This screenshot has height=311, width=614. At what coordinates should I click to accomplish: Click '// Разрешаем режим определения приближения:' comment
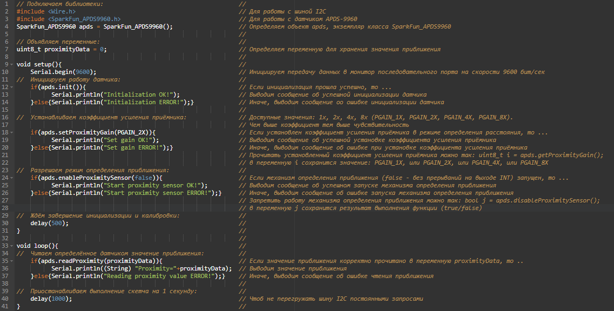[x=93, y=171]
